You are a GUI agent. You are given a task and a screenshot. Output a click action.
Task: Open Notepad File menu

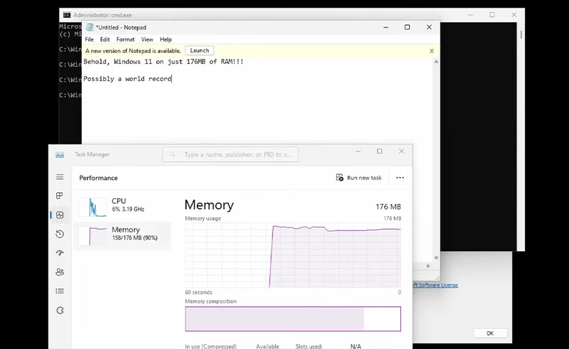tap(90, 39)
